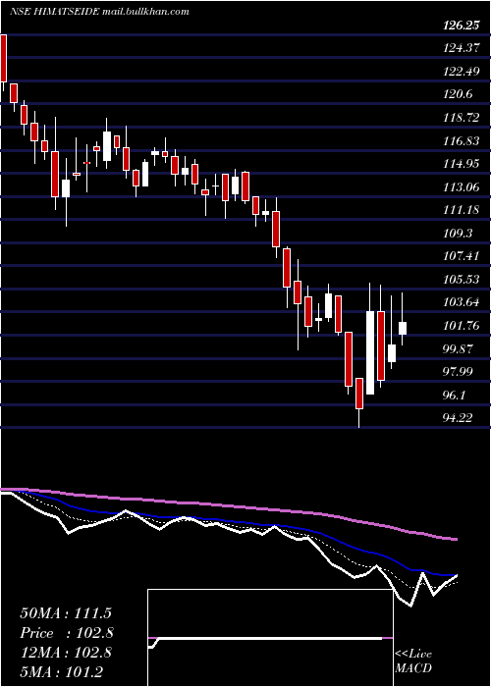The width and height of the screenshot is (491, 687).
Task: Select the 96.1 price axis label
Action: coord(455,396)
